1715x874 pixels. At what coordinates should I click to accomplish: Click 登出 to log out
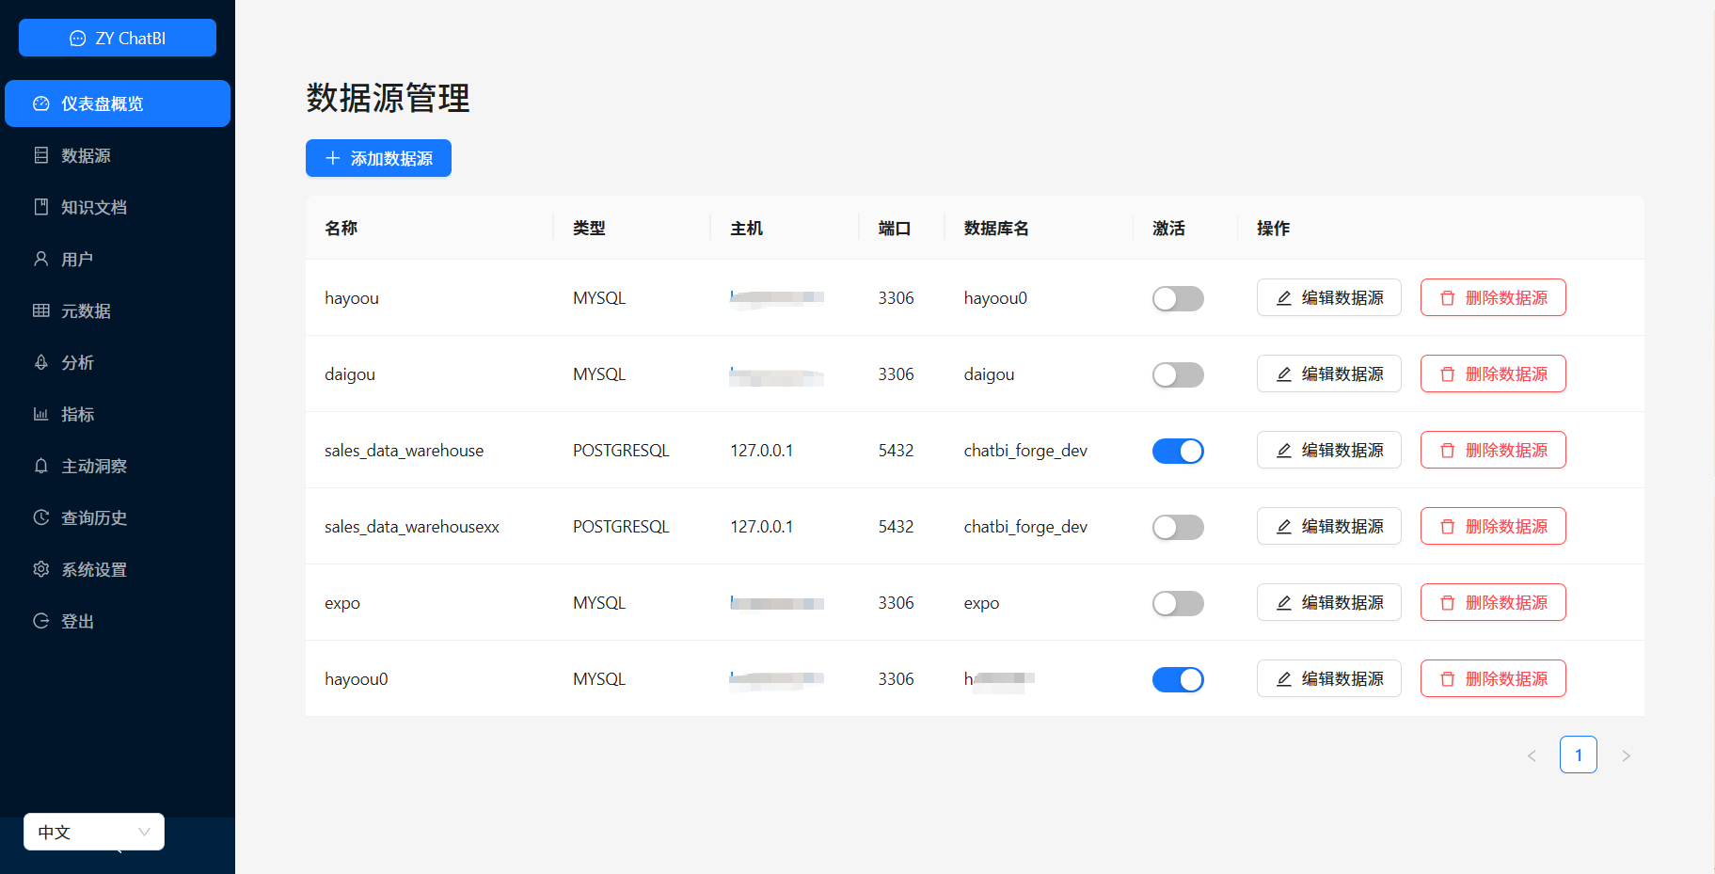click(x=76, y=620)
